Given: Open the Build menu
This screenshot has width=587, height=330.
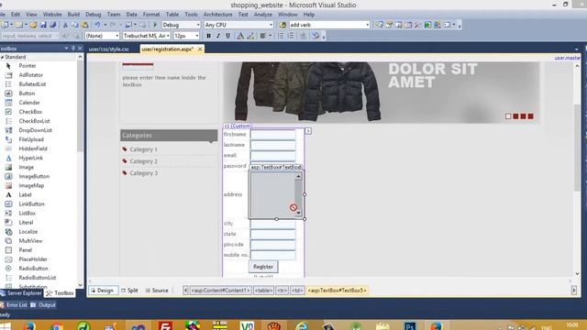Looking at the screenshot, I should click(x=73, y=15).
